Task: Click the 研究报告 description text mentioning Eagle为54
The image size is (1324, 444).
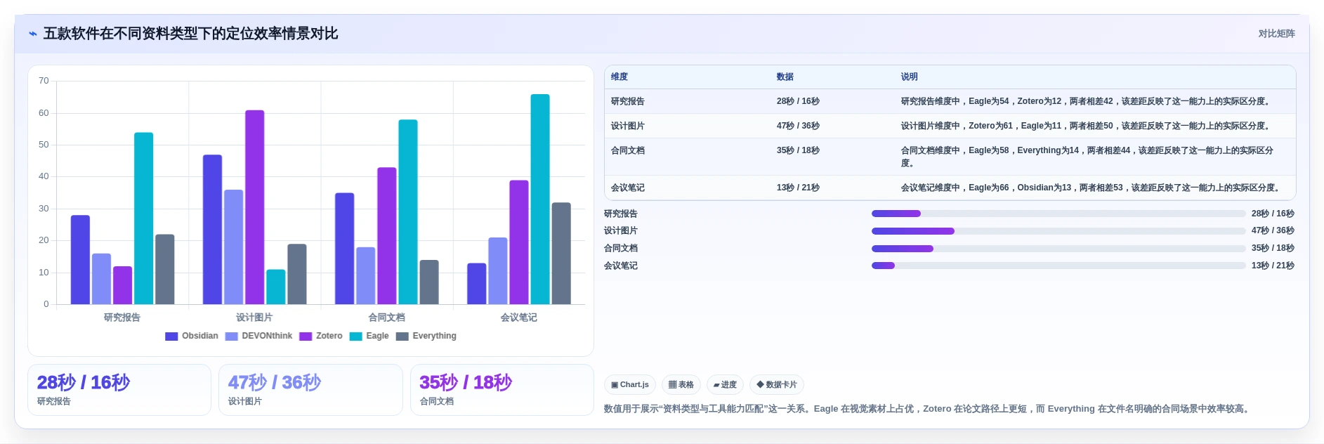Action: [1087, 102]
